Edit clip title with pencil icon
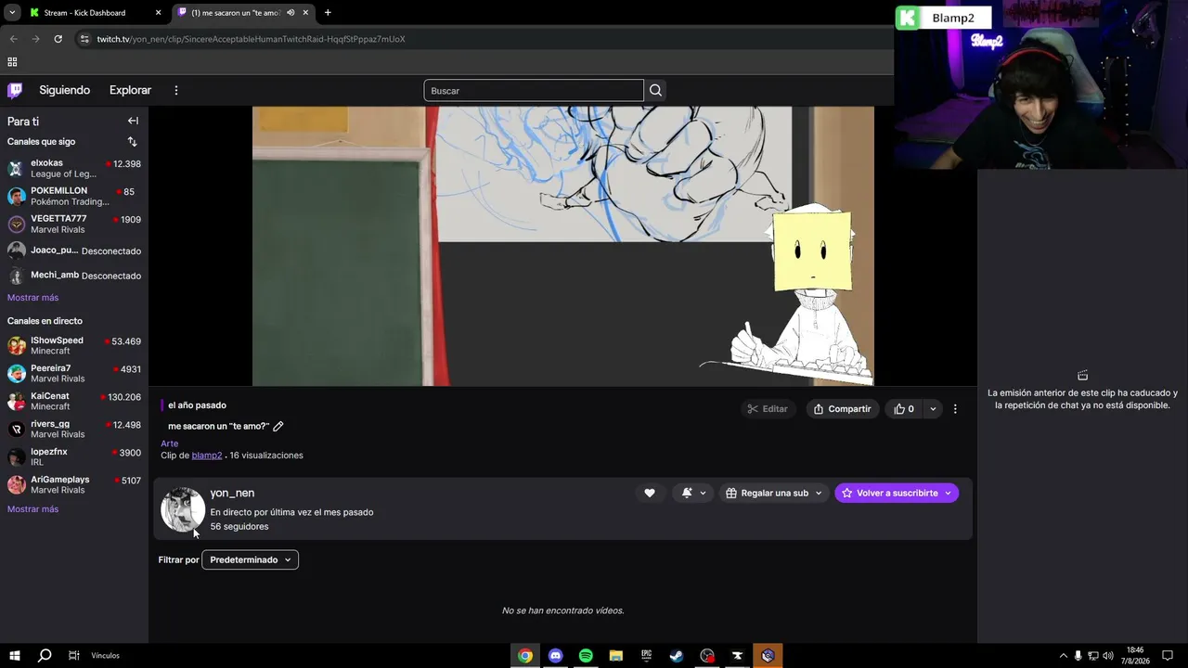Screen dimensions: 1188x668 click(x=278, y=426)
